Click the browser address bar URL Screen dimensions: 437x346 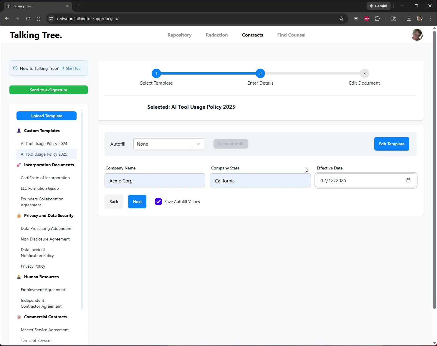(x=88, y=19)
